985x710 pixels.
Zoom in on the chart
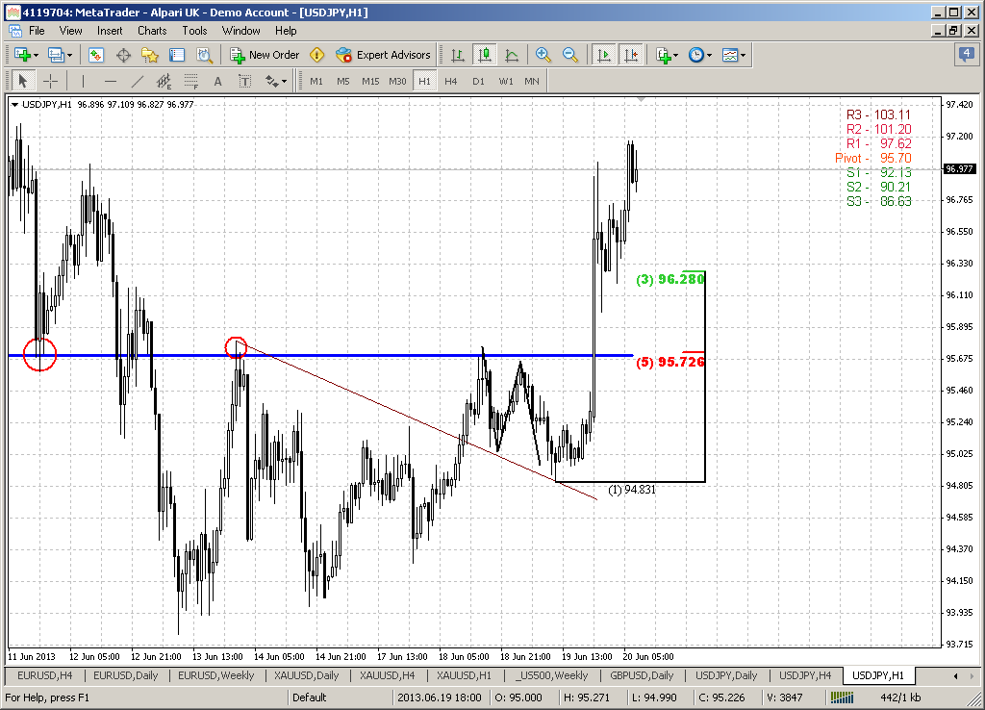[x=542, y=55]
